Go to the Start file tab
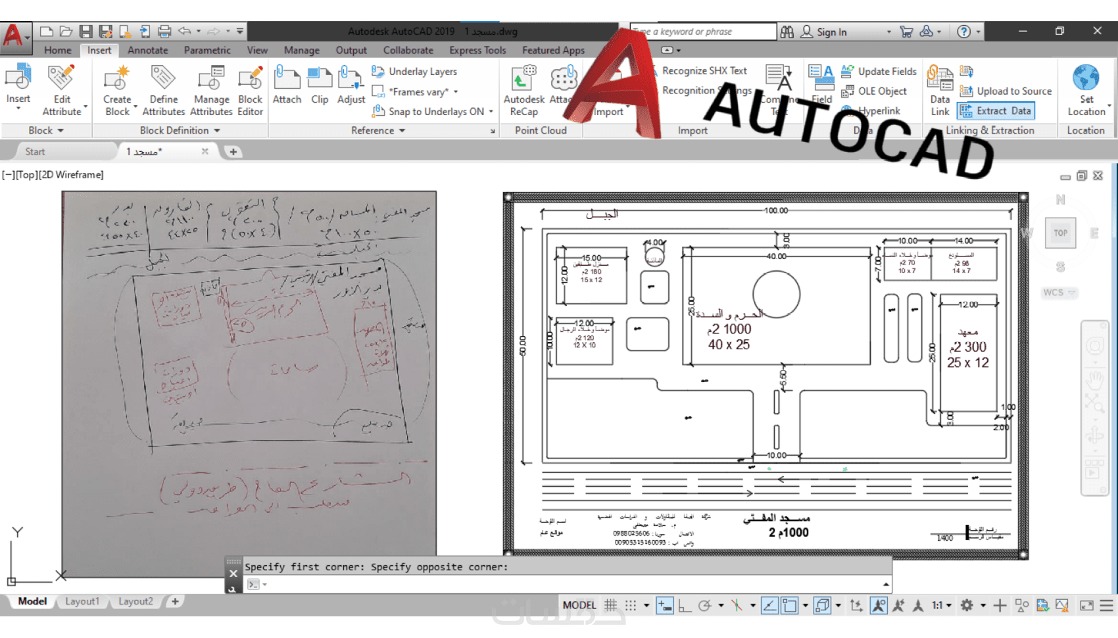Image resolution: width=1118 pixels, height=638 pixels. click(x=35, y=152)
